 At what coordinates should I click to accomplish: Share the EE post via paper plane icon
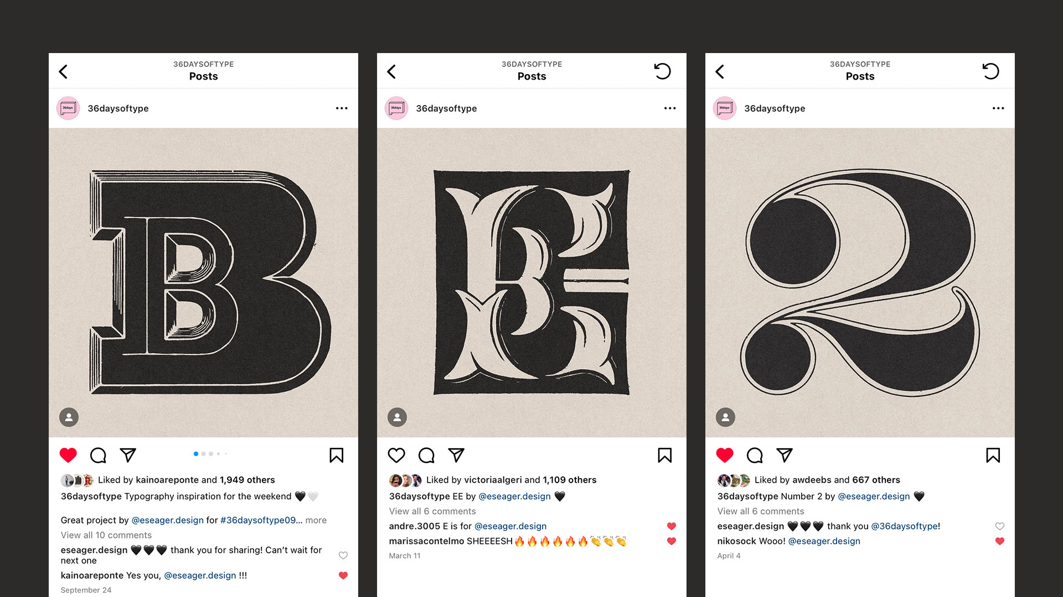pyautogui.click(x=456, y=455)
